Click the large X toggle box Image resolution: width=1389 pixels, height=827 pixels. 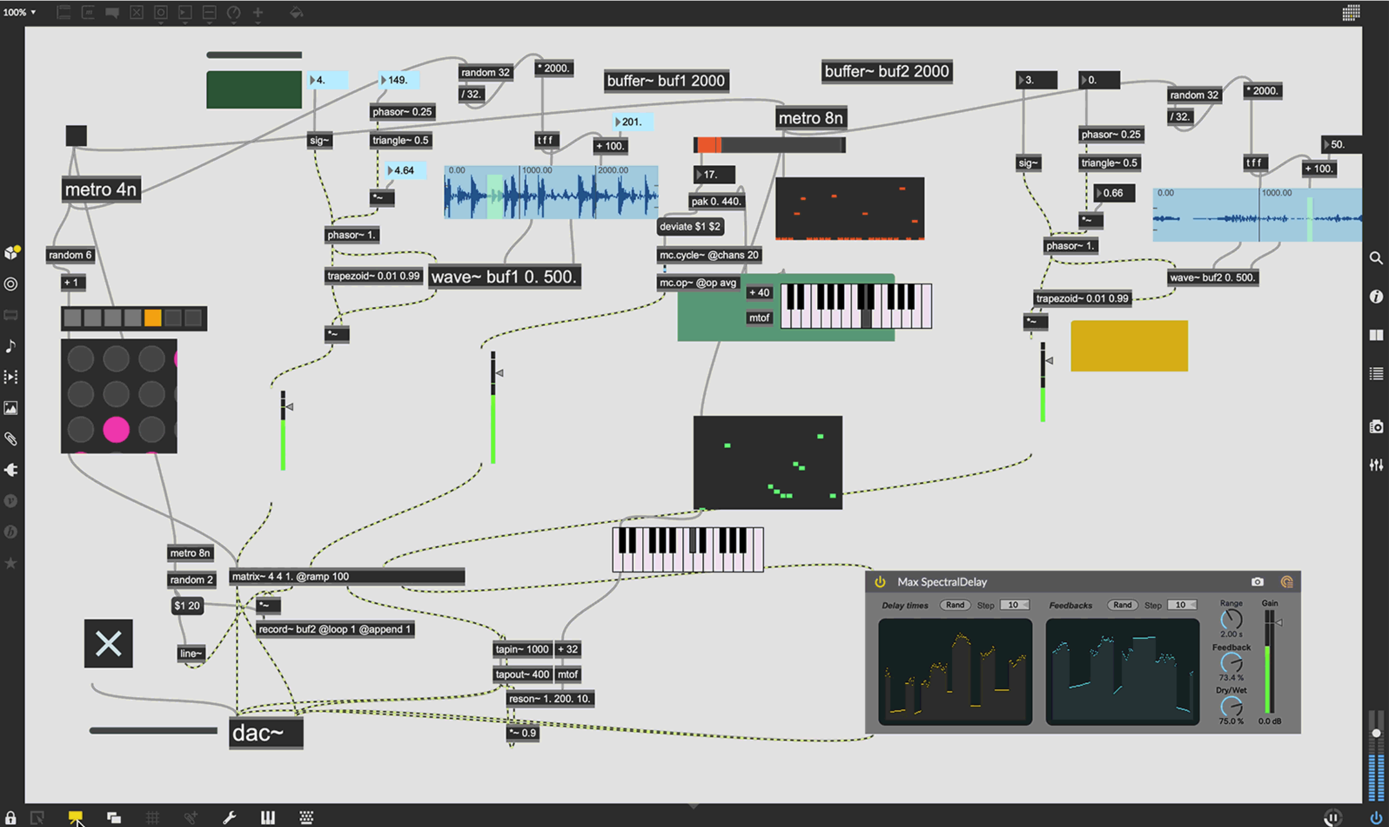pos(108,643)
